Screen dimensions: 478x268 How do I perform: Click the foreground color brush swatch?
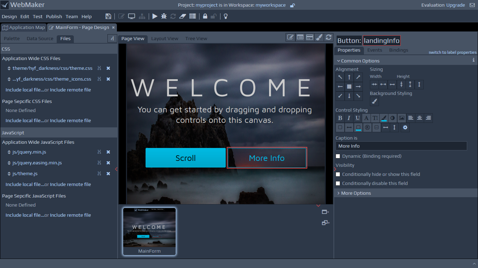(384, 118)
